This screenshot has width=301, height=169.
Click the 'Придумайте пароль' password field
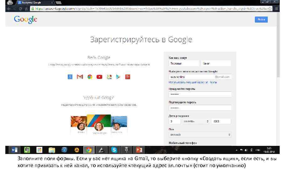pyautogui.click(x=200, y=94)
